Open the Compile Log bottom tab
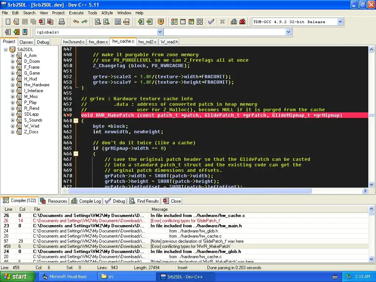This screenshot has height=282, width=376. pyautogui.click(x=86, y=201)
